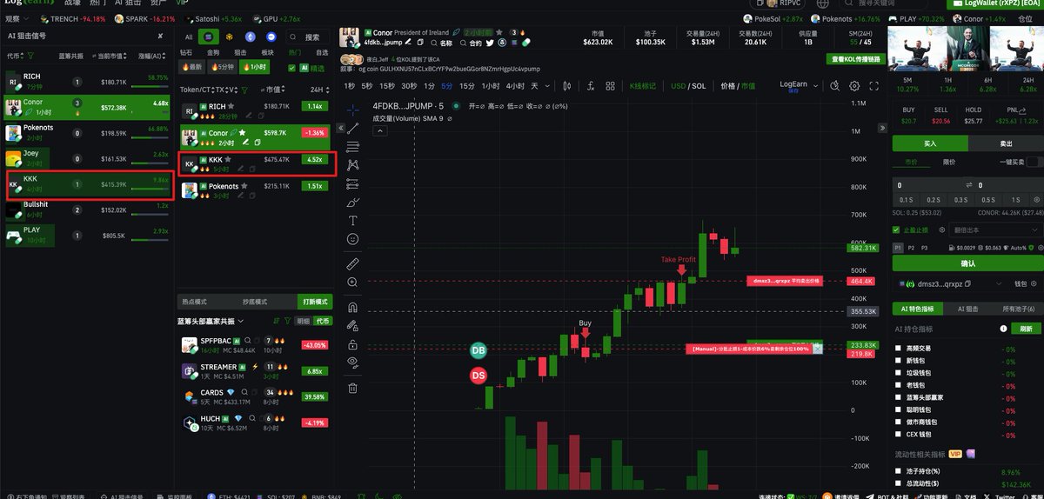Toggle the magnet snap mode
The height and width of the screenshot is (499, 1044).
[352, 306]
